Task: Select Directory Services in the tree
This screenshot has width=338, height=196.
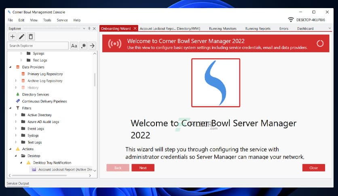Action: 36,94
